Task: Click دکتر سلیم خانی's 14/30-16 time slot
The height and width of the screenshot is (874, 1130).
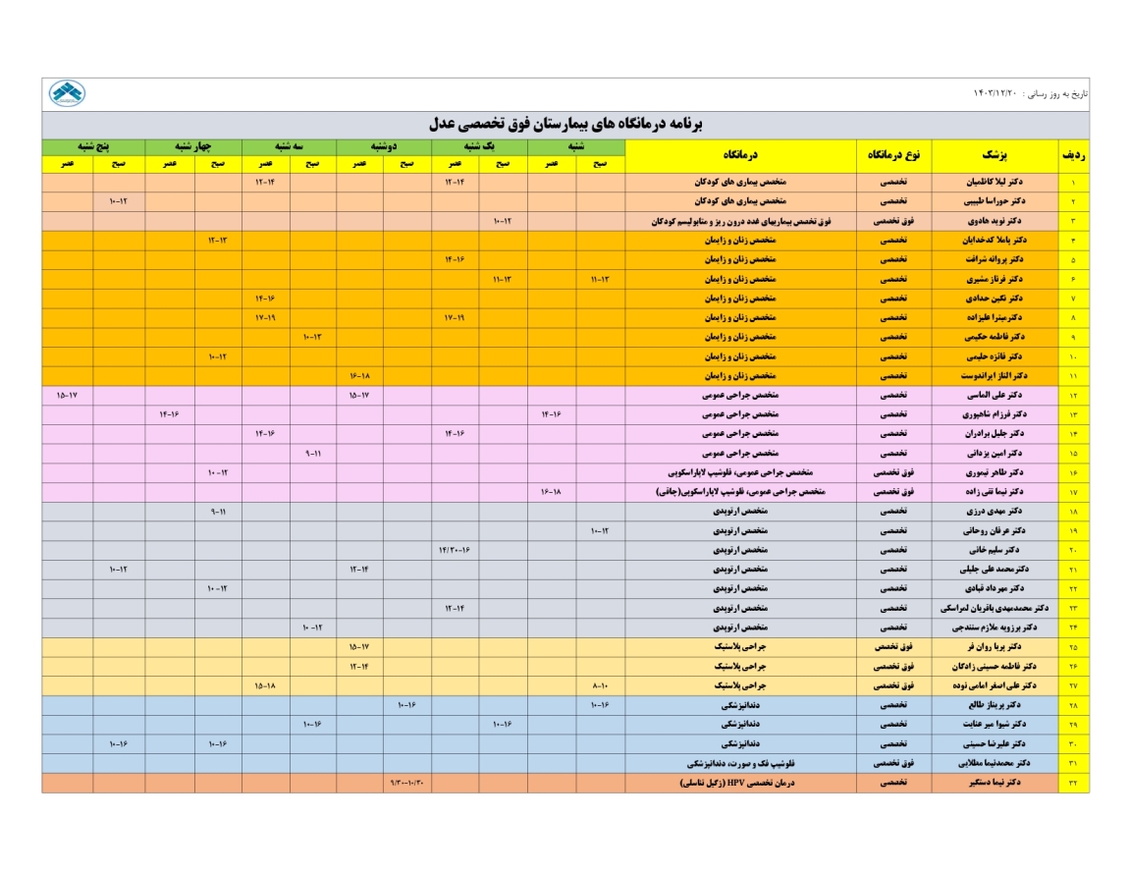Action: tap(455, 550)
